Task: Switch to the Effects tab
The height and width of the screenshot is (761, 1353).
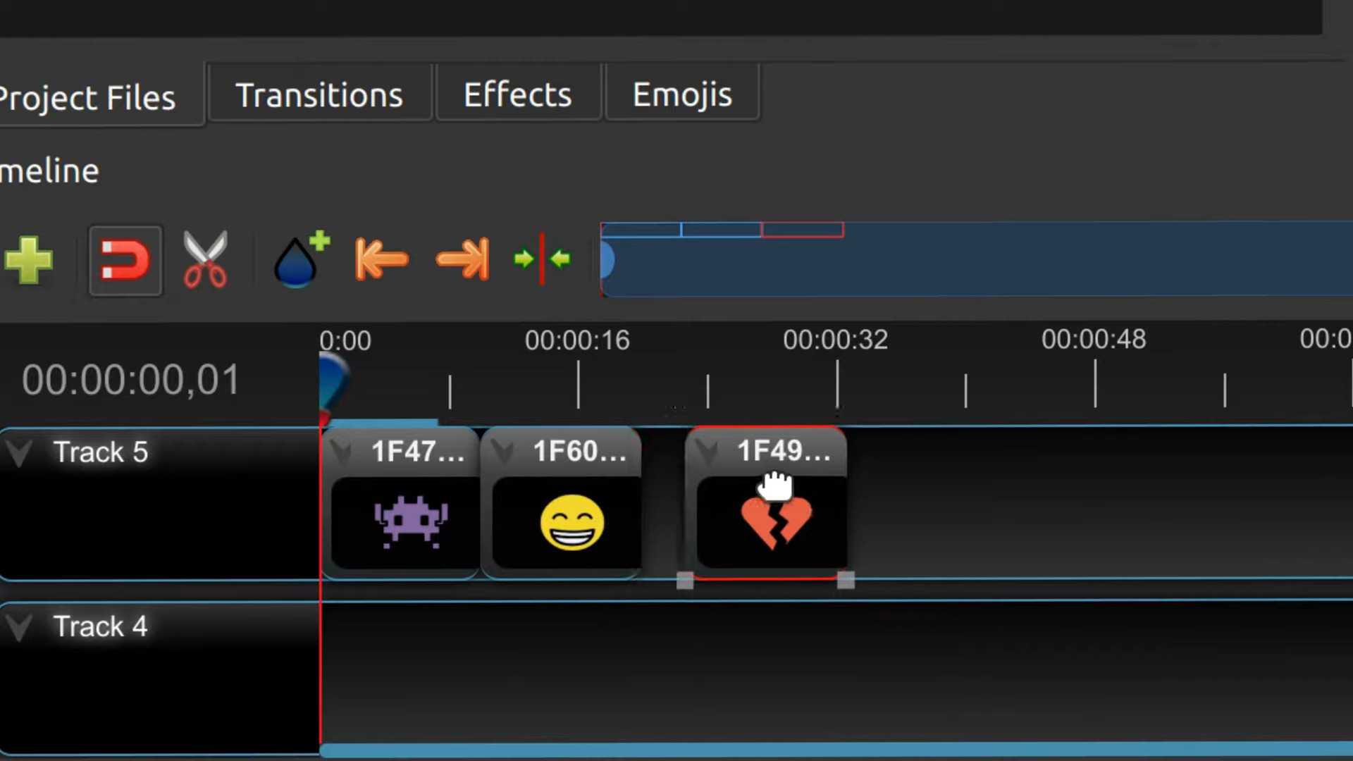Action: pyautogui.click(x=517, y=94)
